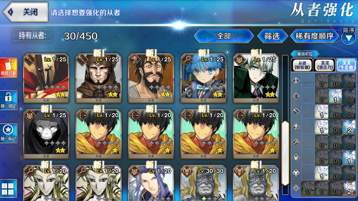Select the Rider class row icon
358x201 pixels.
tap(296, 127)
